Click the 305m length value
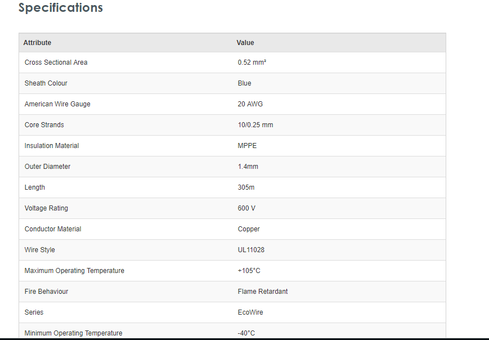Image resolution: width=489 pixels, height=340 pixels. pyautogui.click(x=246, y=187)
